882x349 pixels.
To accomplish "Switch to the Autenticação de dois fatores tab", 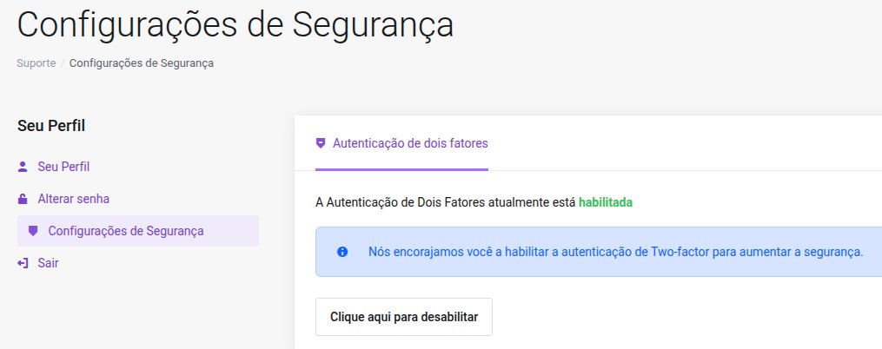I will pyautogui.click(x=410, y=143).
